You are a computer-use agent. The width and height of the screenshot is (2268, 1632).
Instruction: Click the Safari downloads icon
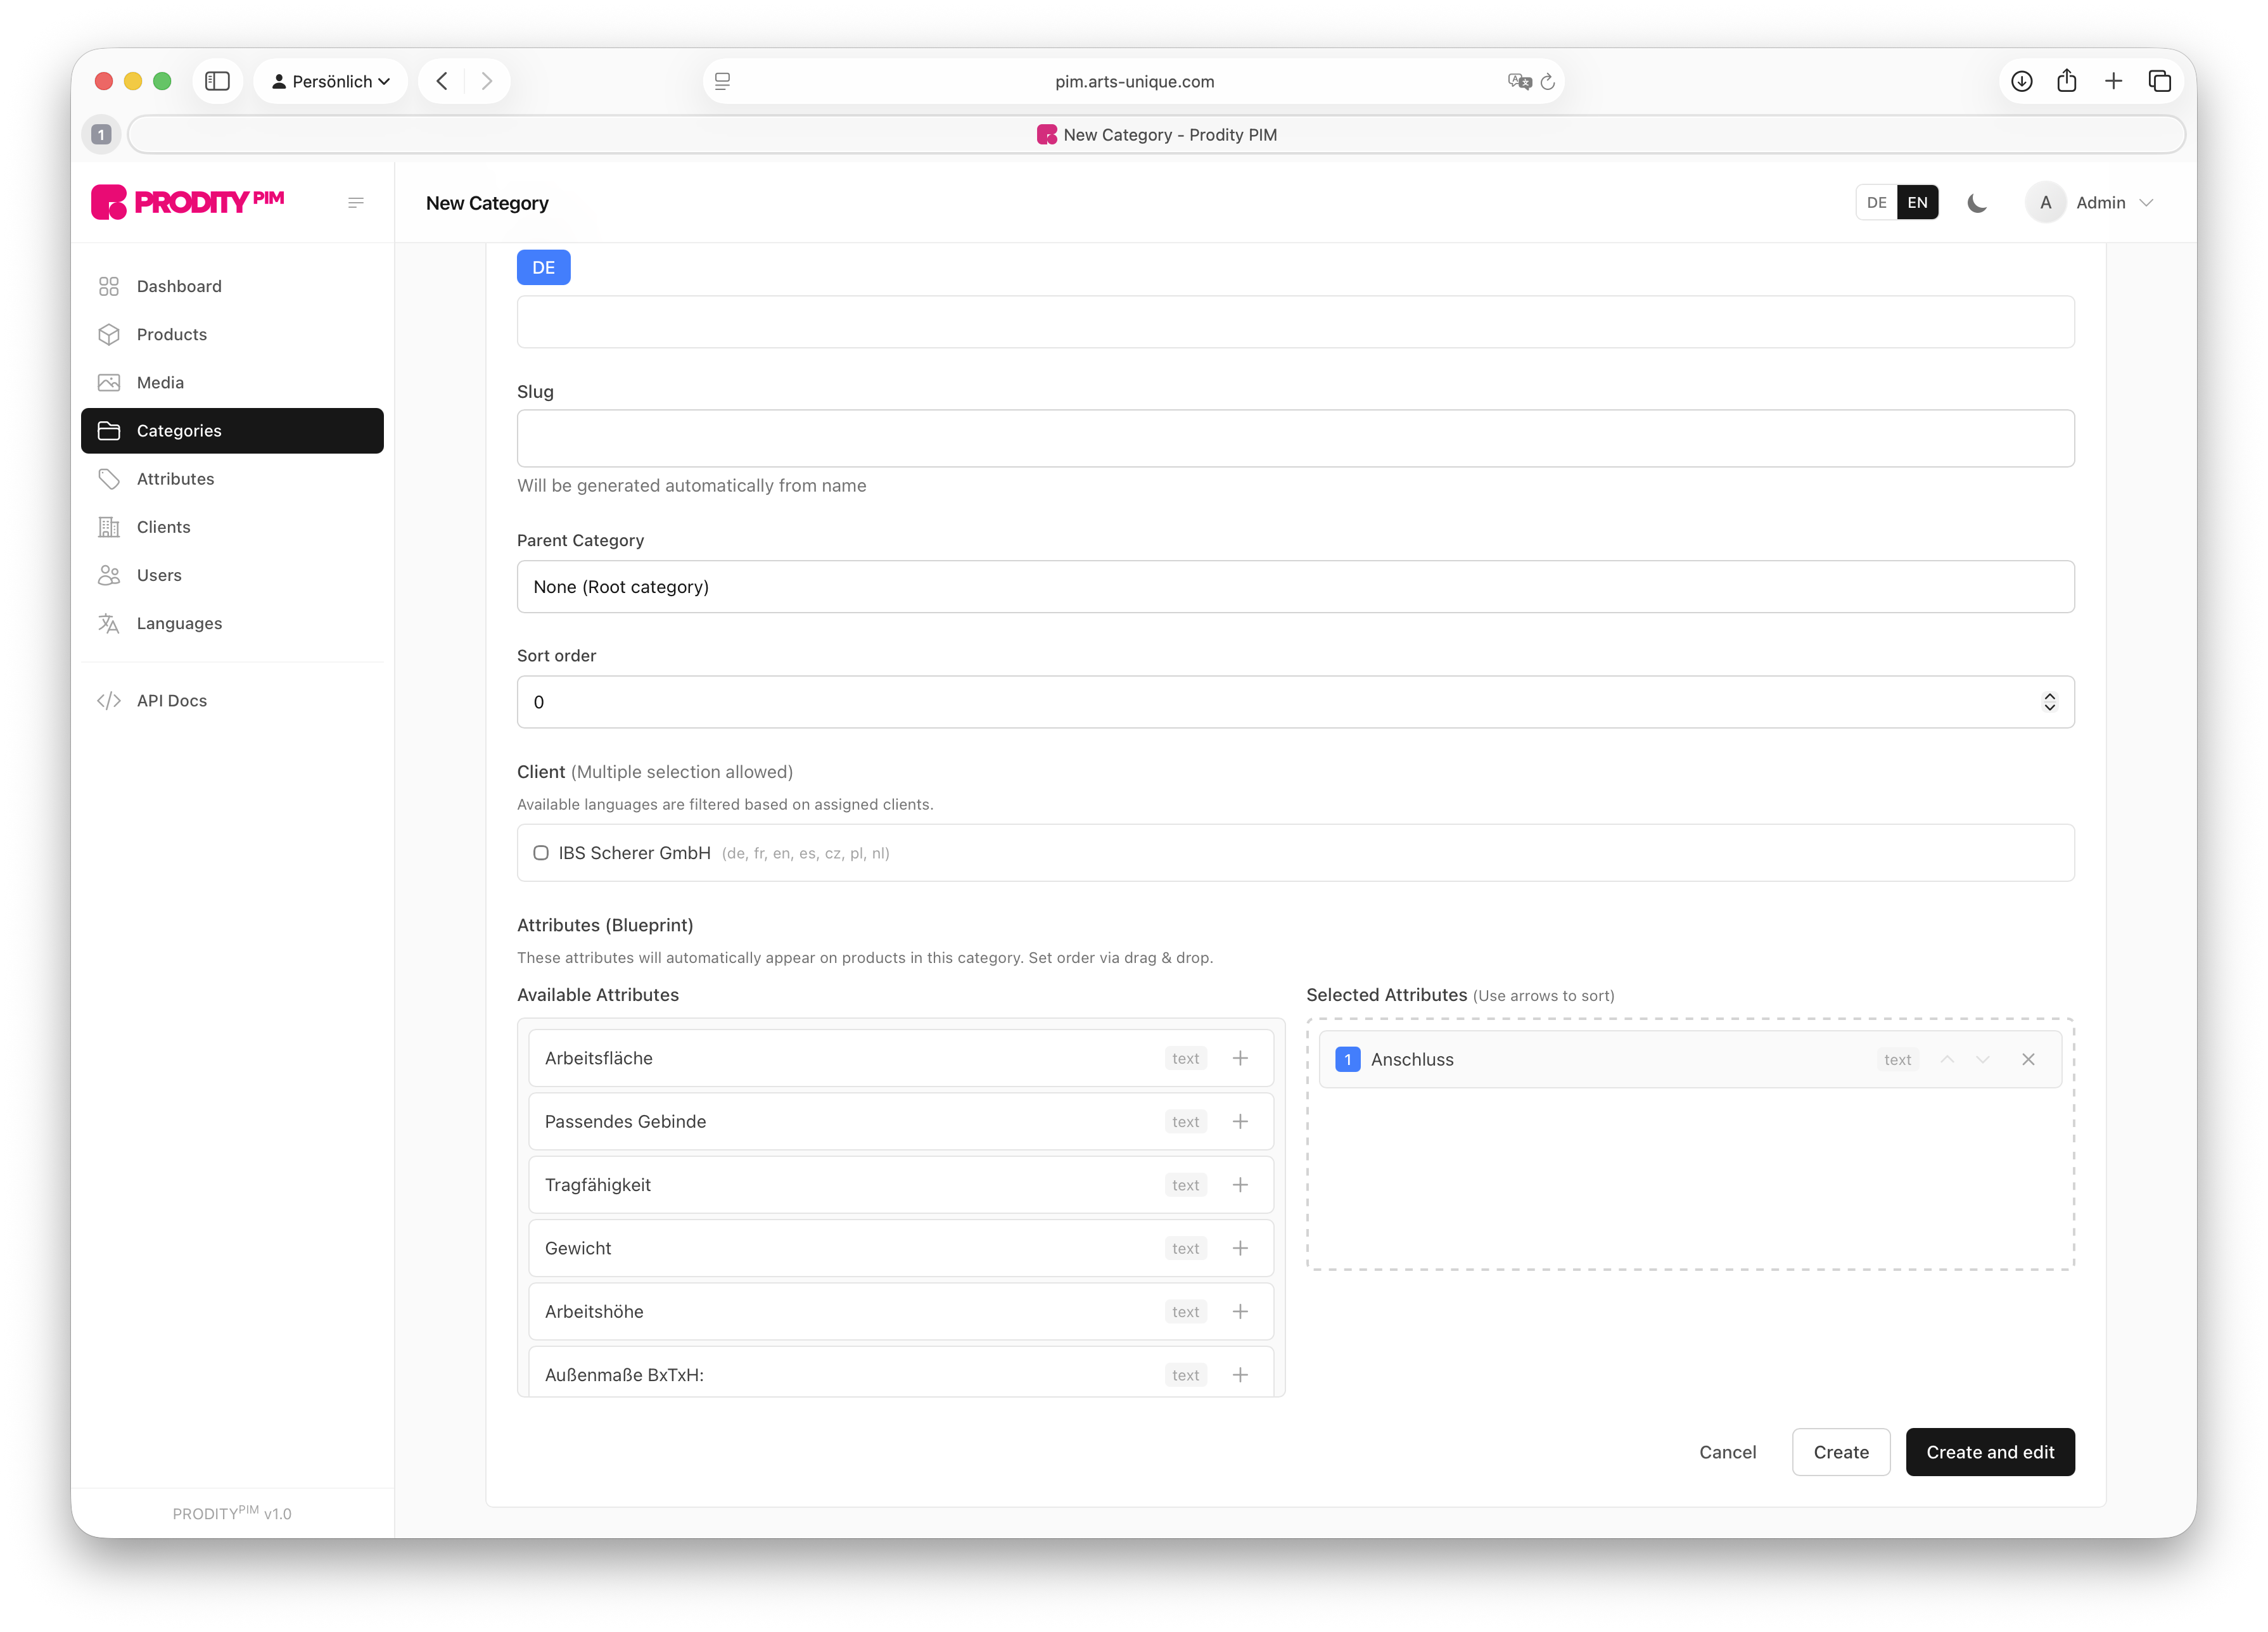2021,81
